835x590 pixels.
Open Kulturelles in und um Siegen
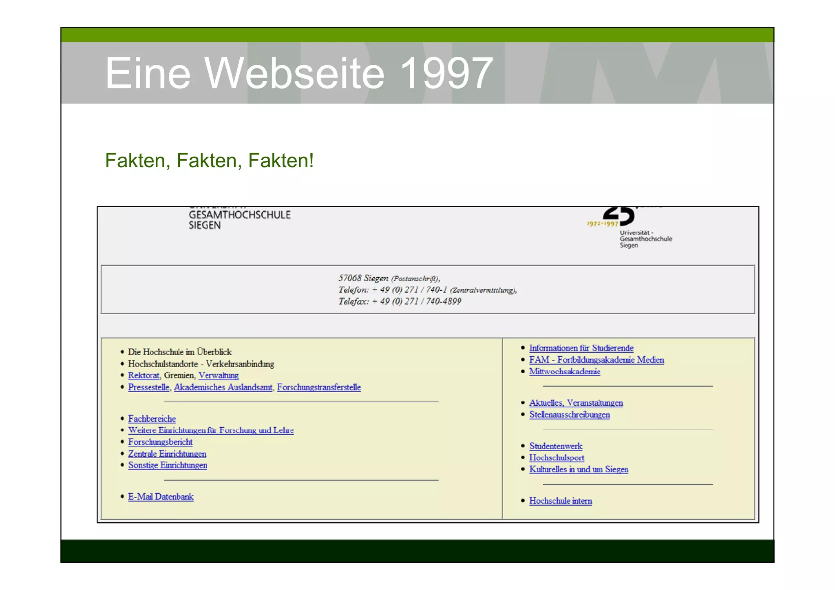(x=579, y=469)
